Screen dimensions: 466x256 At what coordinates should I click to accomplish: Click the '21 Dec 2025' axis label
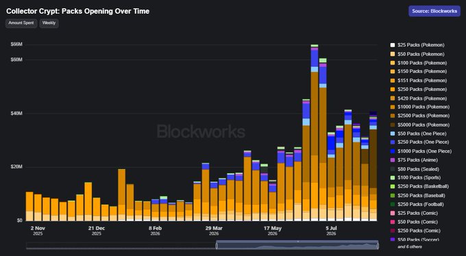(x=97, y=231)
